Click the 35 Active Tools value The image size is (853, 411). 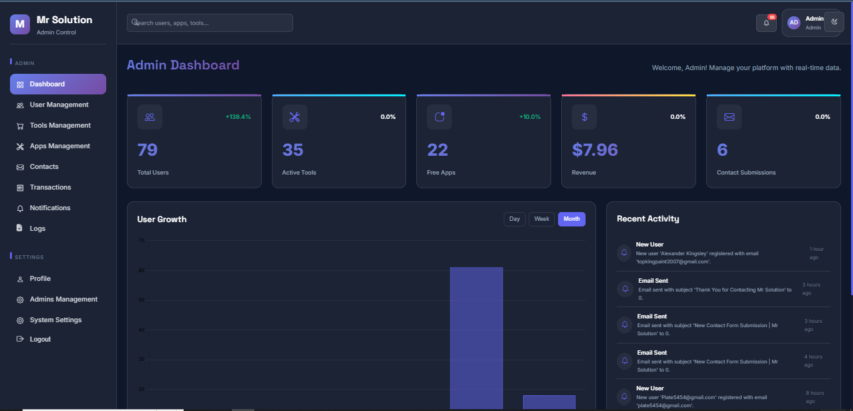click(x=293, y=150)
